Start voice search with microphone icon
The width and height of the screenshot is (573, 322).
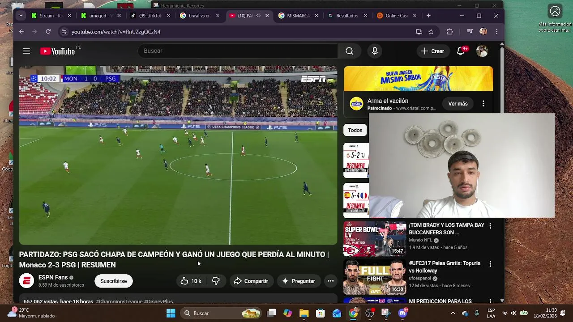pyautogui.click(x=375, y=51)
